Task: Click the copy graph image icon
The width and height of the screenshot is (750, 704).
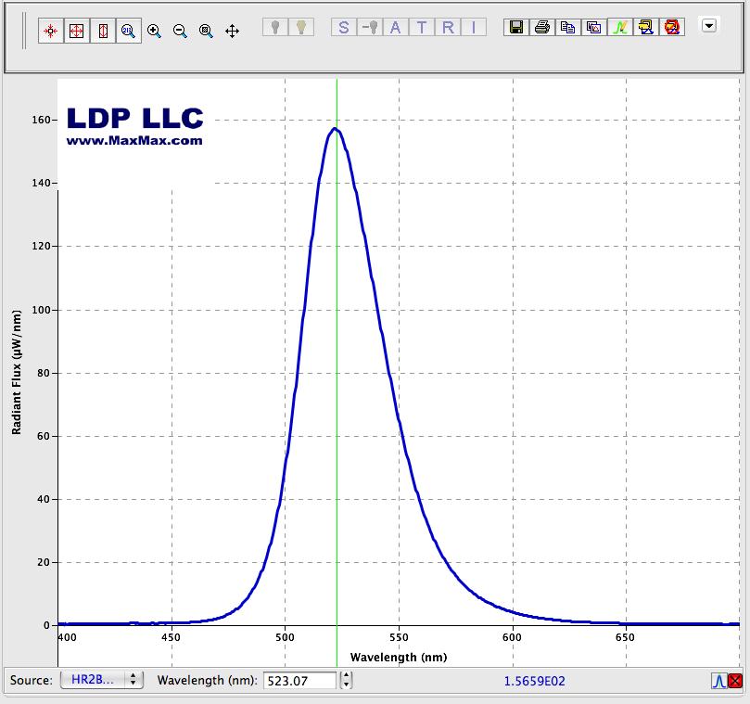Action: 594,27
